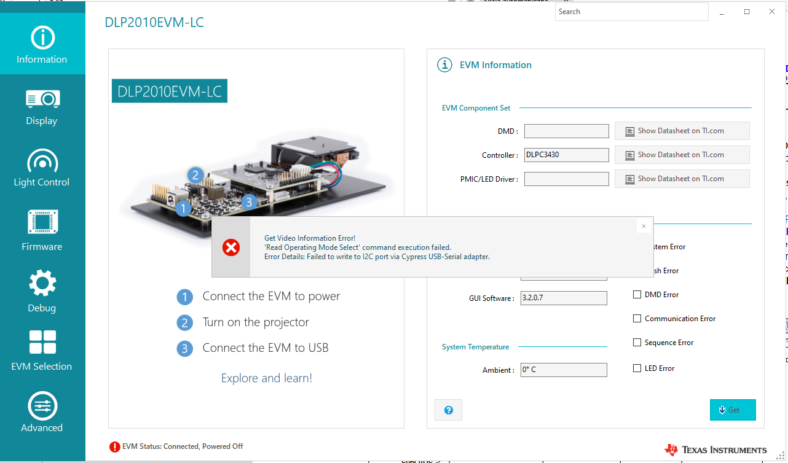Maximize the application window
This screenshot has width=788, height=463.
point(747,12)
